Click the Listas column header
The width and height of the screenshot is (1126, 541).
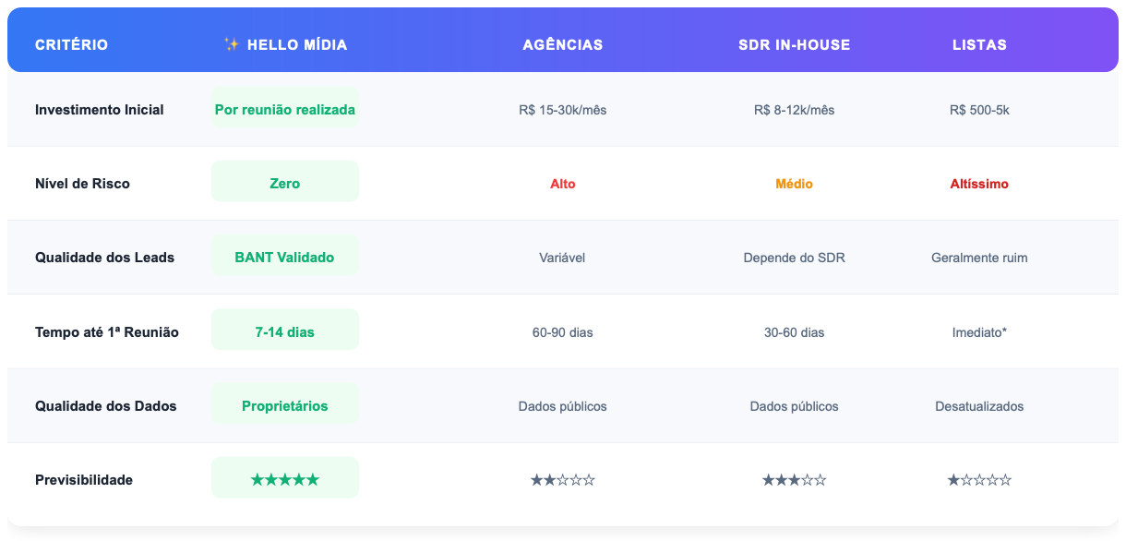point(979,44)
